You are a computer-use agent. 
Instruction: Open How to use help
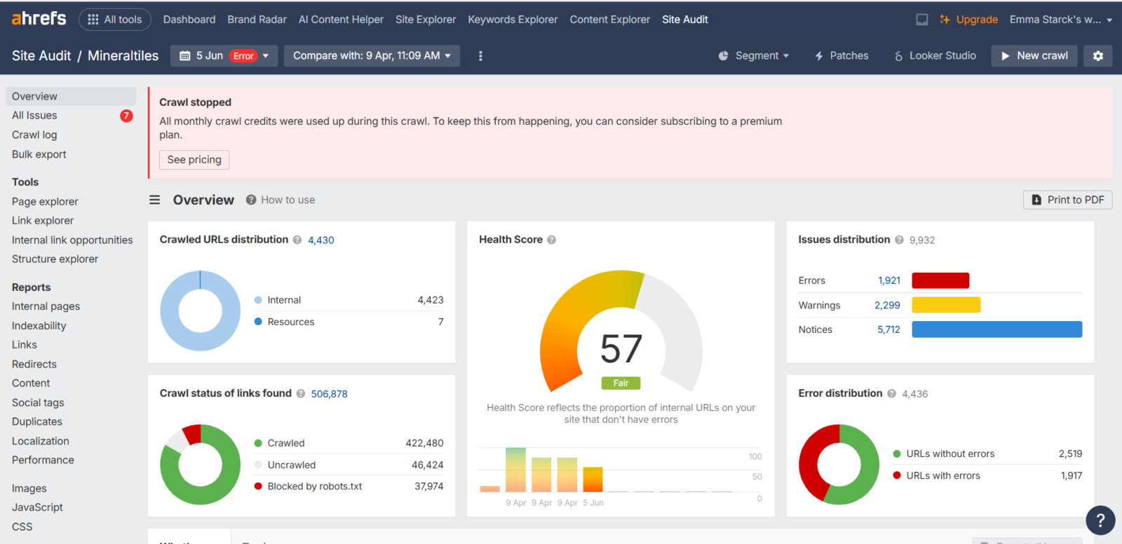(x=280, y=200)
